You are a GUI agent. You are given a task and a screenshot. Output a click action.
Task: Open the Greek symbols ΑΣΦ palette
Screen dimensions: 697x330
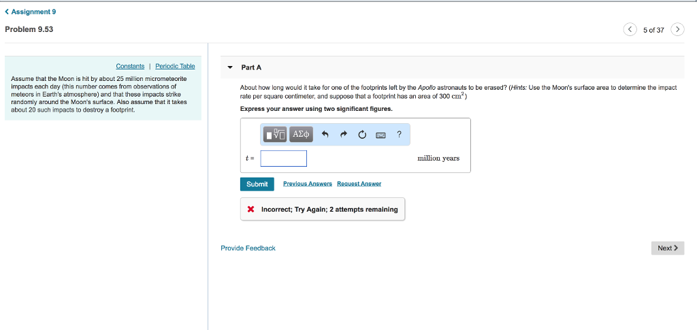click(301, 134)
